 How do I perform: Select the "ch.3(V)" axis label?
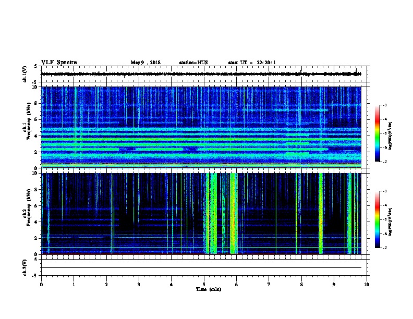coord(25,267)
